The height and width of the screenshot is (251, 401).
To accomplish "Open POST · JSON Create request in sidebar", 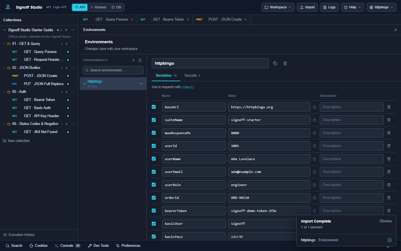I will tap(41, 76).
